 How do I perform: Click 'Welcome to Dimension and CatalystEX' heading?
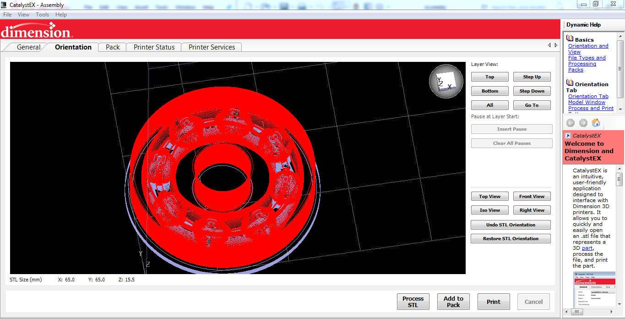coord(589,151)
